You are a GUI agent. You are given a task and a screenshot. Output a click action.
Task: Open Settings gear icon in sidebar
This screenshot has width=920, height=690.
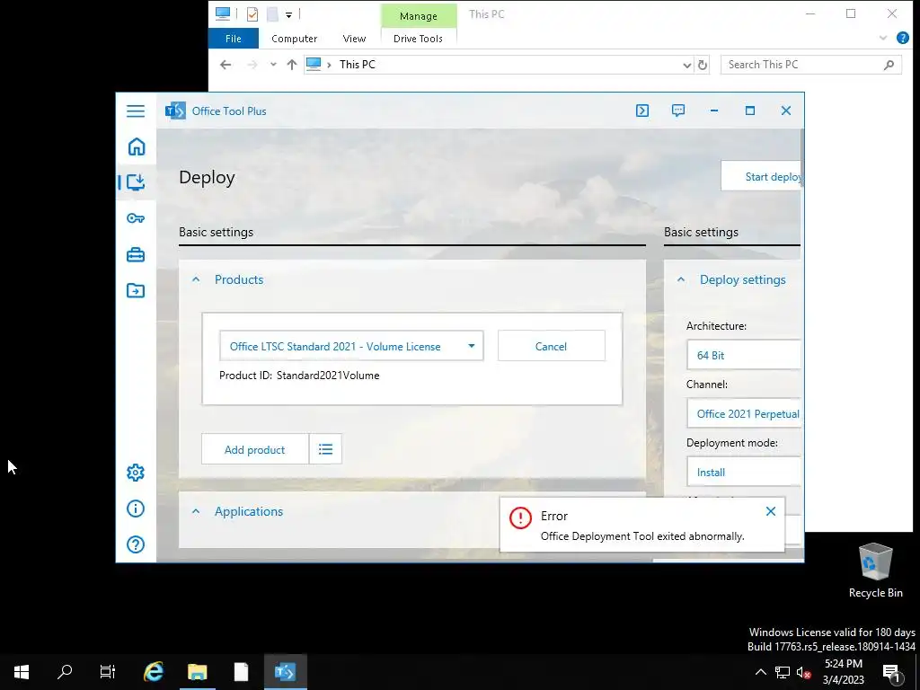(x=136, y=473)
